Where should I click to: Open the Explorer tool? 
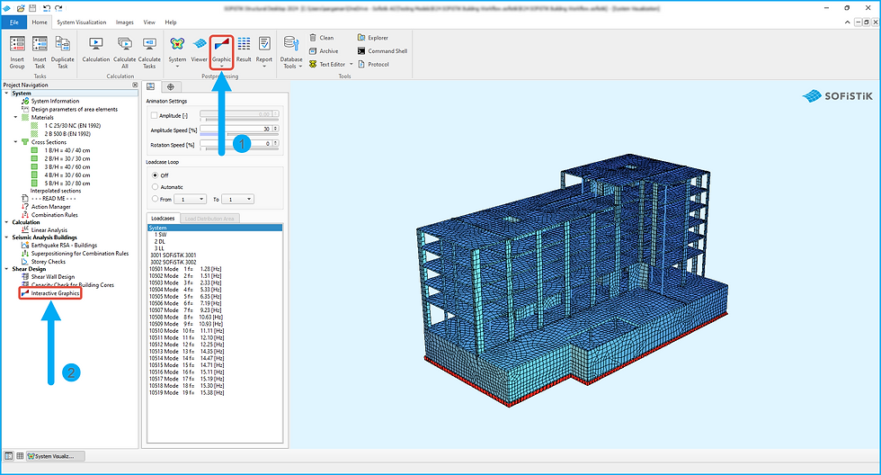tap(372, 38)
